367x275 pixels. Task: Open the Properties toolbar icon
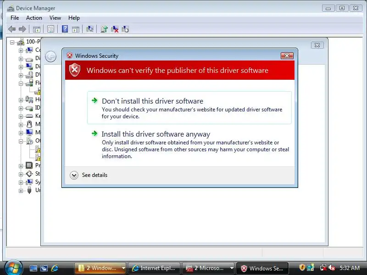point(50,29)
